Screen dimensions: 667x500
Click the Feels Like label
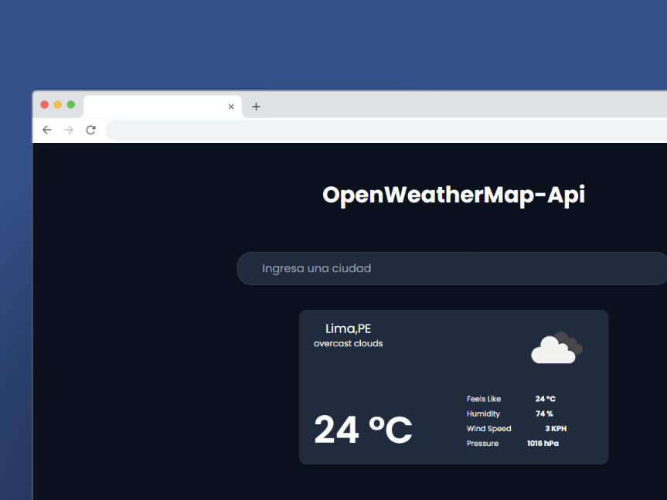[484, 399]
